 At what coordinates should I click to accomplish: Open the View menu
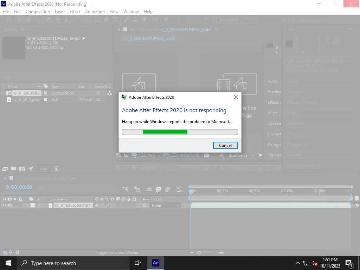(114, 12)
